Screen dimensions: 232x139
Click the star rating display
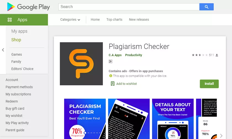click(200, 55)
